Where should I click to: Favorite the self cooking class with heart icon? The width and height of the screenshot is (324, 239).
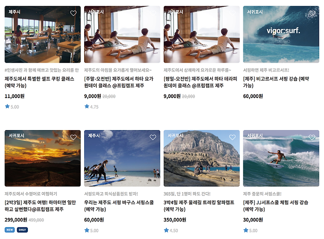[x=73, y=13]
